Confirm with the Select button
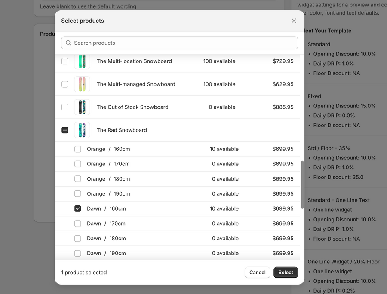The image size is (387, 294). tap(286, 273)
